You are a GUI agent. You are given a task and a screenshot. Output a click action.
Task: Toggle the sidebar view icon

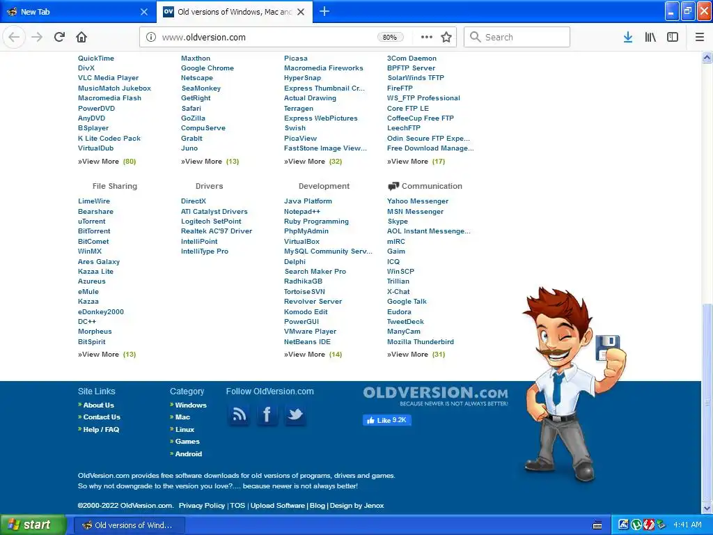673,37
